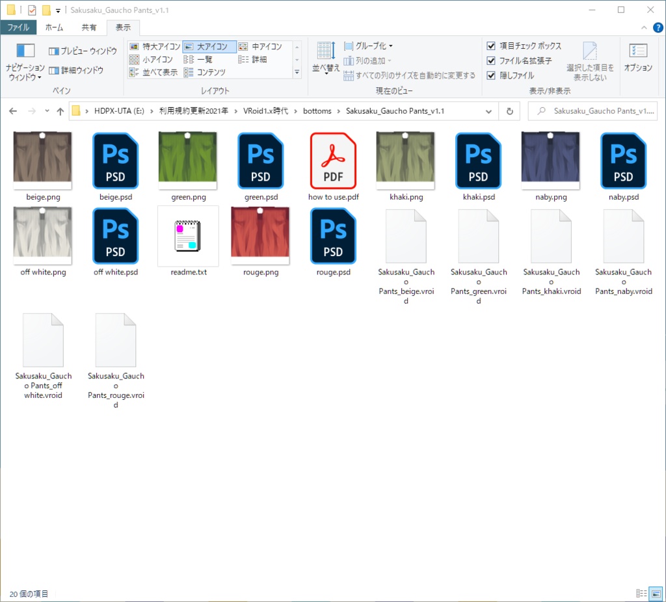Switch to Content (コンテンツ) layout

point(205,72)
